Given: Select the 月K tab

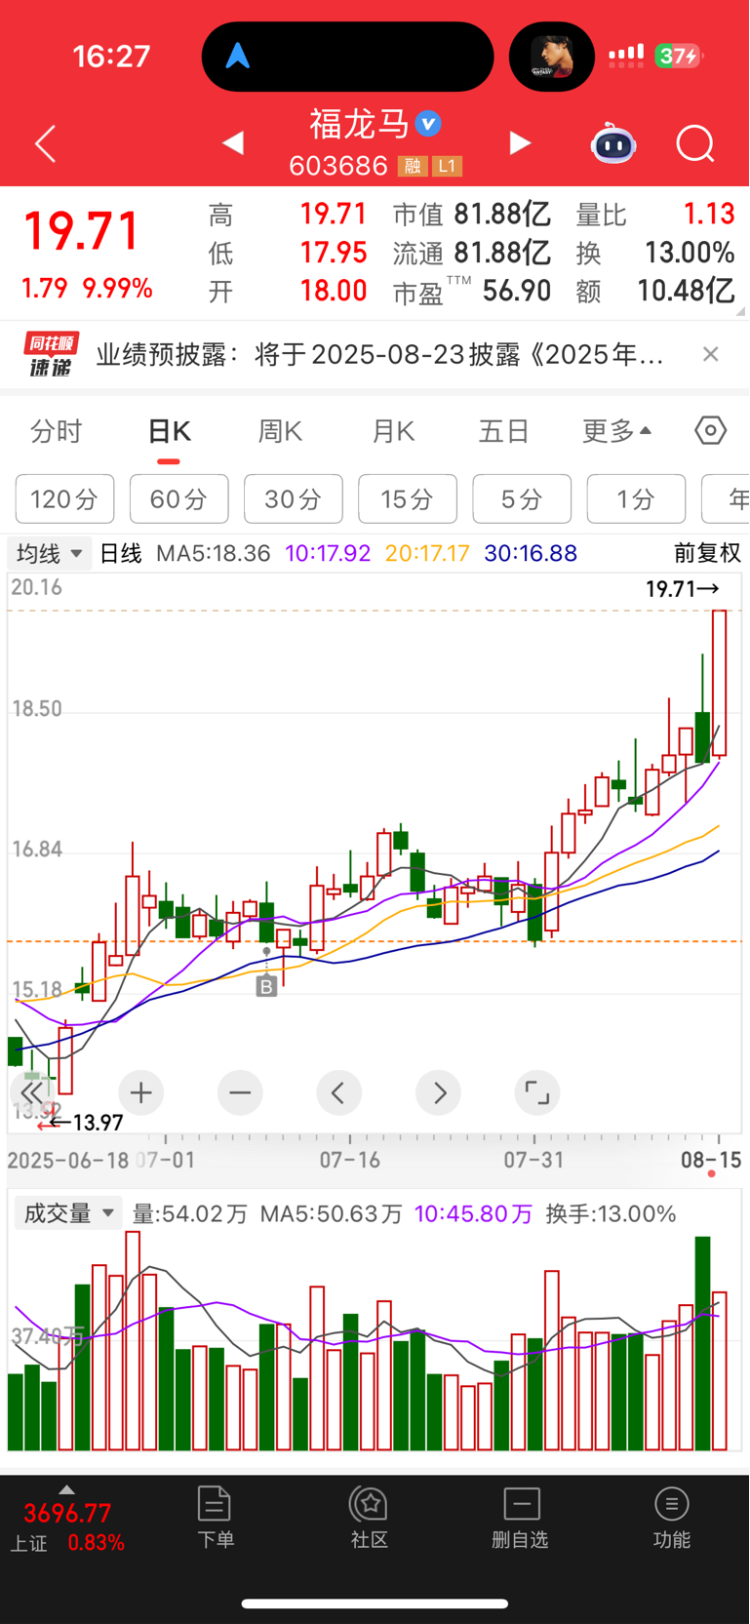Looking at the screenshot, I should pos(393,431).
